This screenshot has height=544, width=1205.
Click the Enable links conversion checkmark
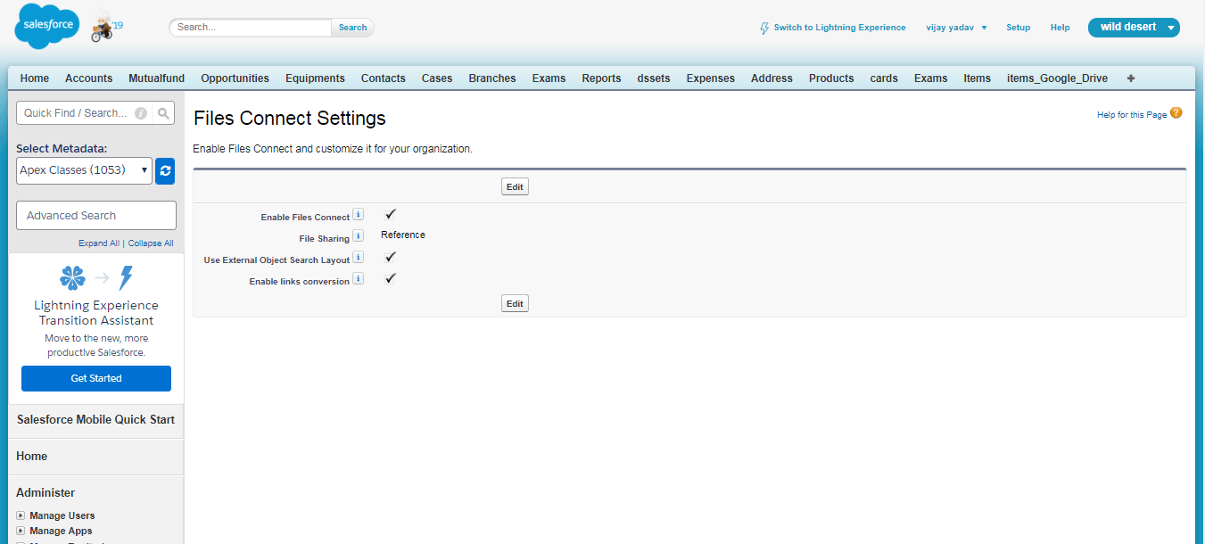click(x=390, y=278)
